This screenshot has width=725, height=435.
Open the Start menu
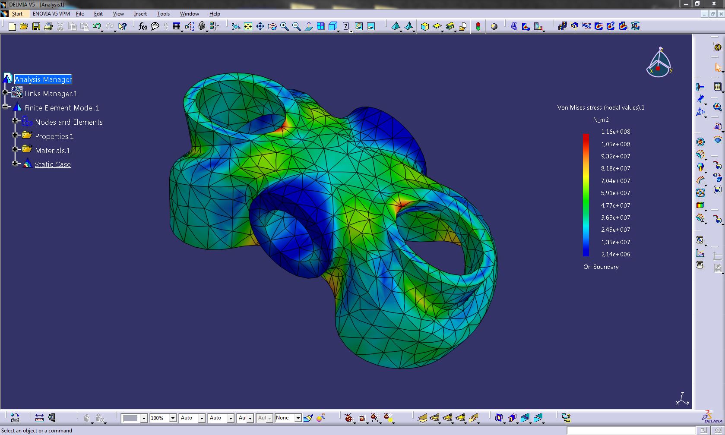point(17,14)
